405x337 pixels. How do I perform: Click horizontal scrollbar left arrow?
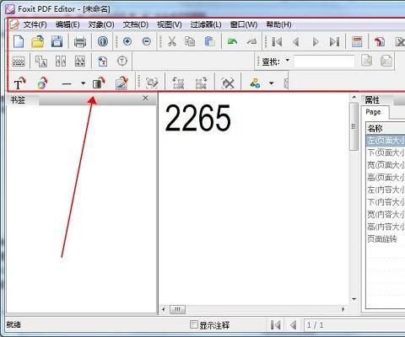click(x=164, y=309)
